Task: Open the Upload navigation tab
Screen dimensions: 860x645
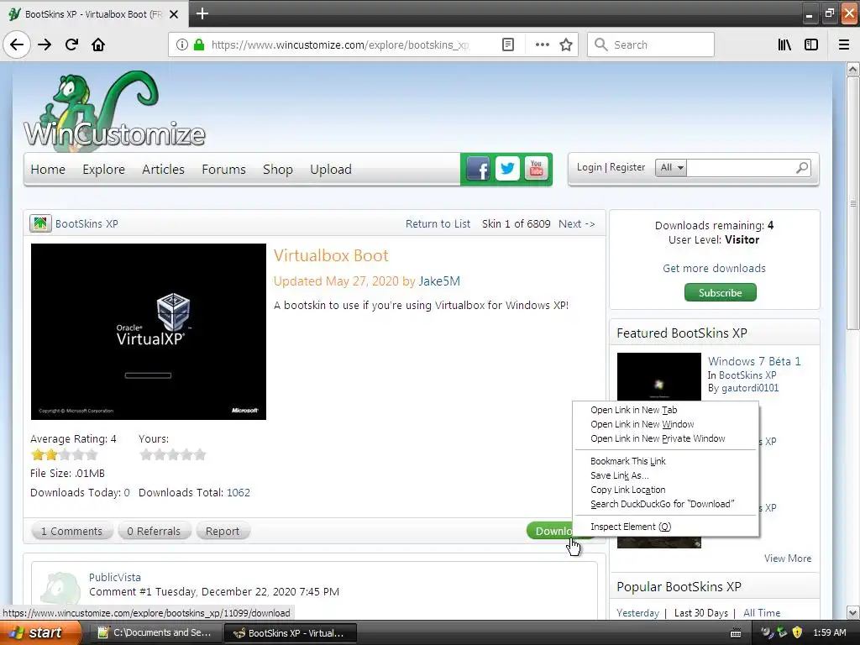Action: [x=331, y=169]
